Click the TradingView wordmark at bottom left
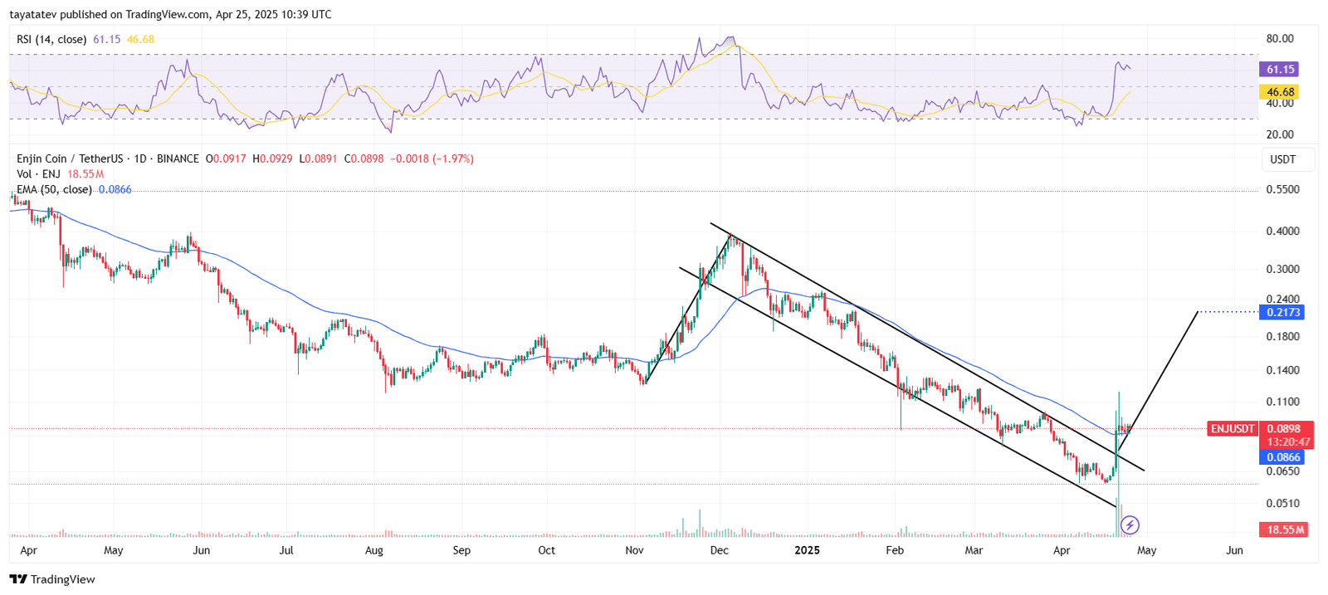The height and width of the screenshot is (595, 1328). [62, 579]
